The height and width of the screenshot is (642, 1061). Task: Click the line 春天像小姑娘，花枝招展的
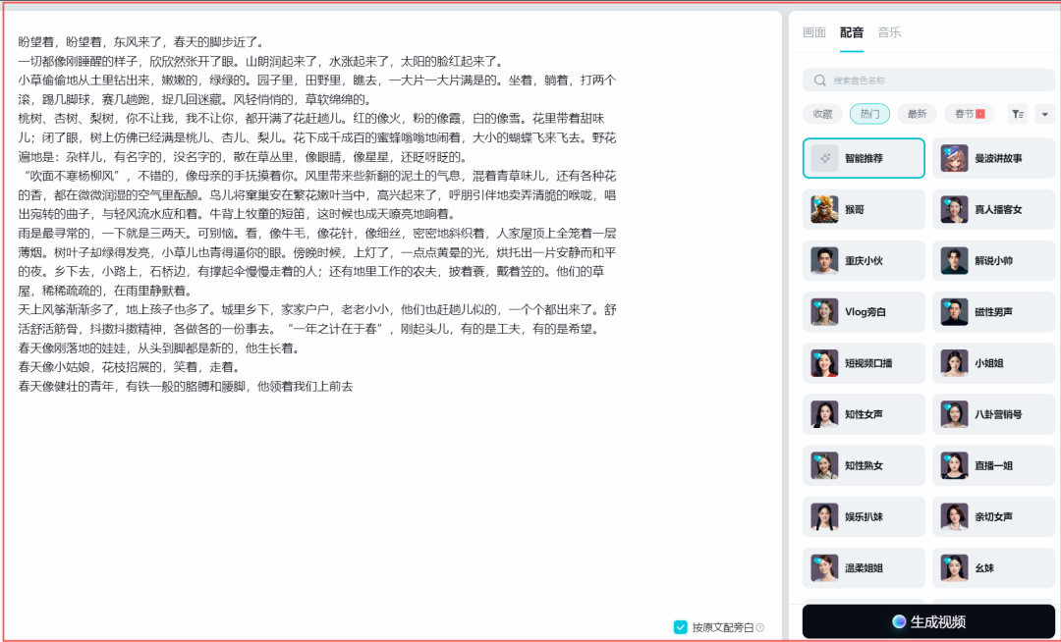(130, 367)
